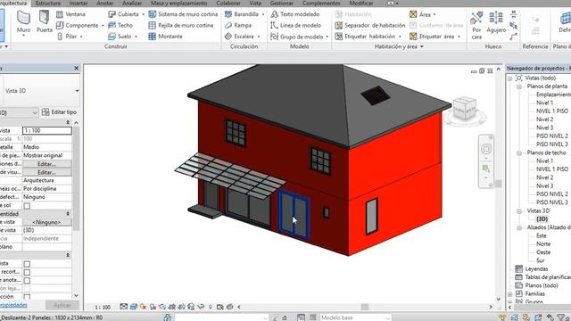Select Separador de habitación tool
571x321 pixels.
click(x=370, y=25)
